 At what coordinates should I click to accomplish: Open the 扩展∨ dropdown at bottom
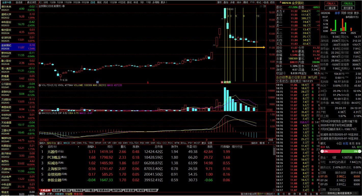point(50,194)
